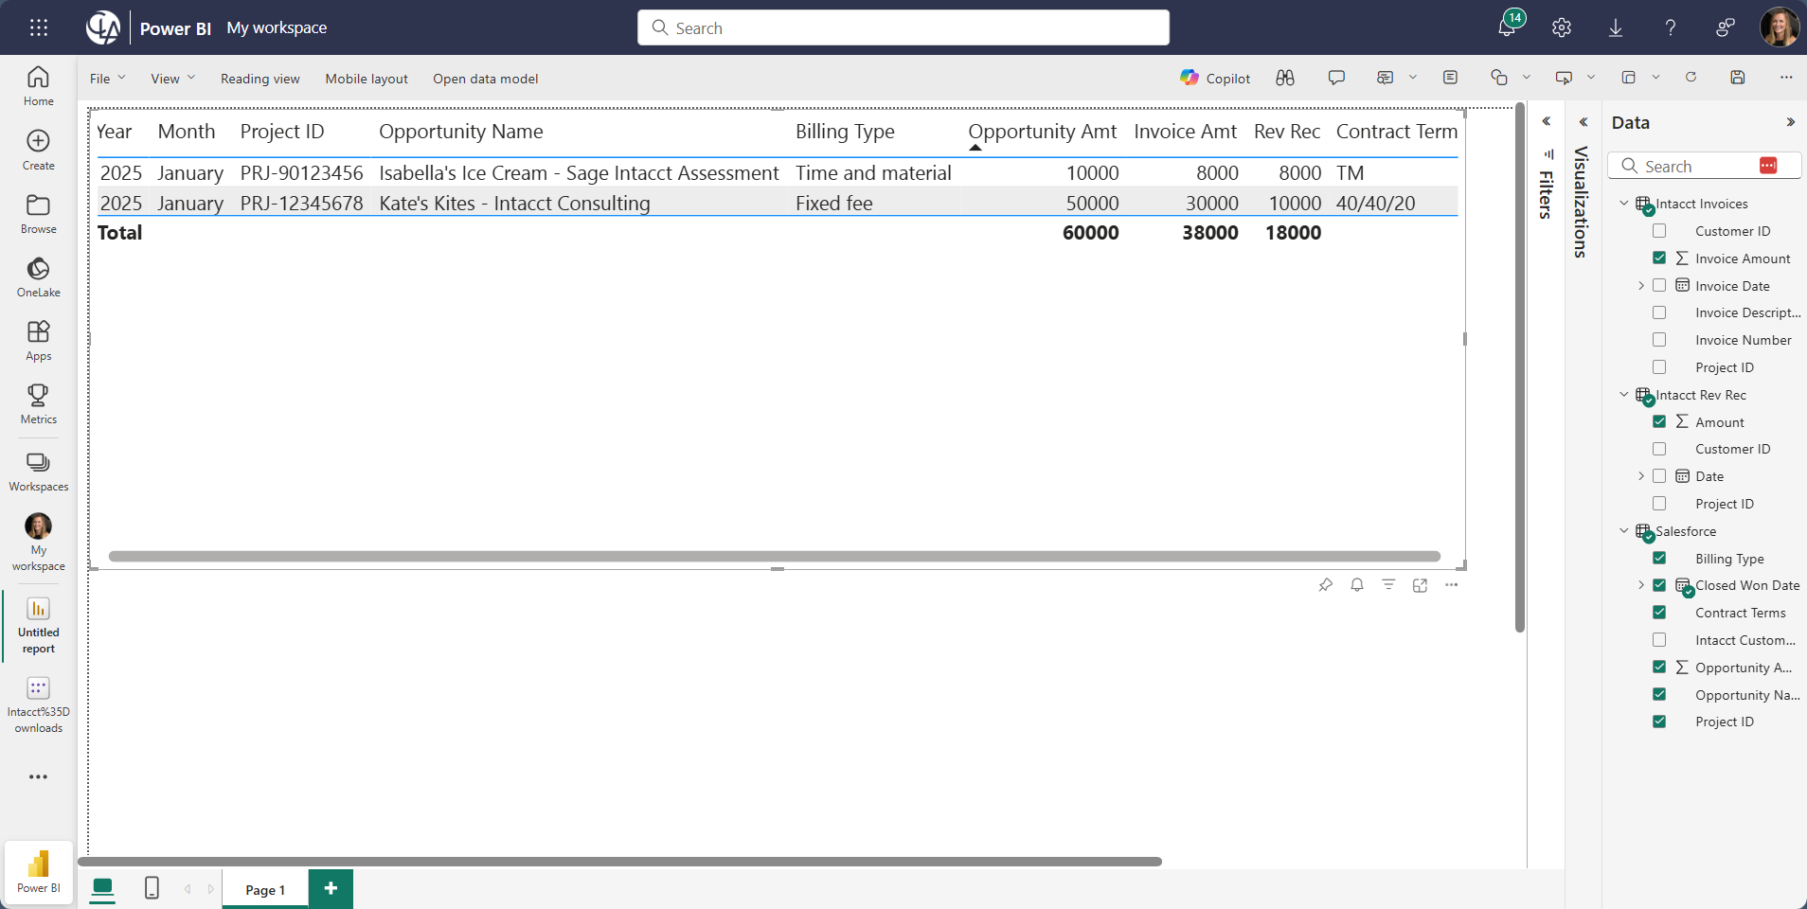Click the top Search box
This screenshot has width=1807, height=909.
coord(903,28)
